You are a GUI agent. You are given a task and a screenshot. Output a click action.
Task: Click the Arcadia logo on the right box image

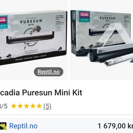click(x=85, y=17)
